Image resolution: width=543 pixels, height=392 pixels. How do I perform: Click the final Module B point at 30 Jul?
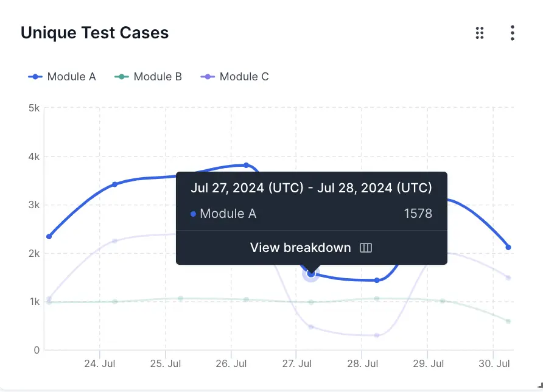pyautogui.click(x=508, y=321)
